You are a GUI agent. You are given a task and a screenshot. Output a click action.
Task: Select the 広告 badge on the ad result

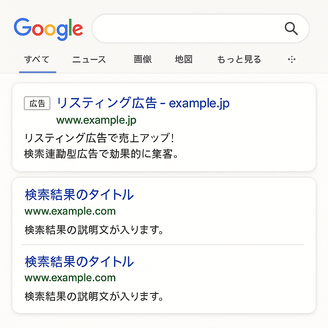pyautogui.click(x=37, y=103)
